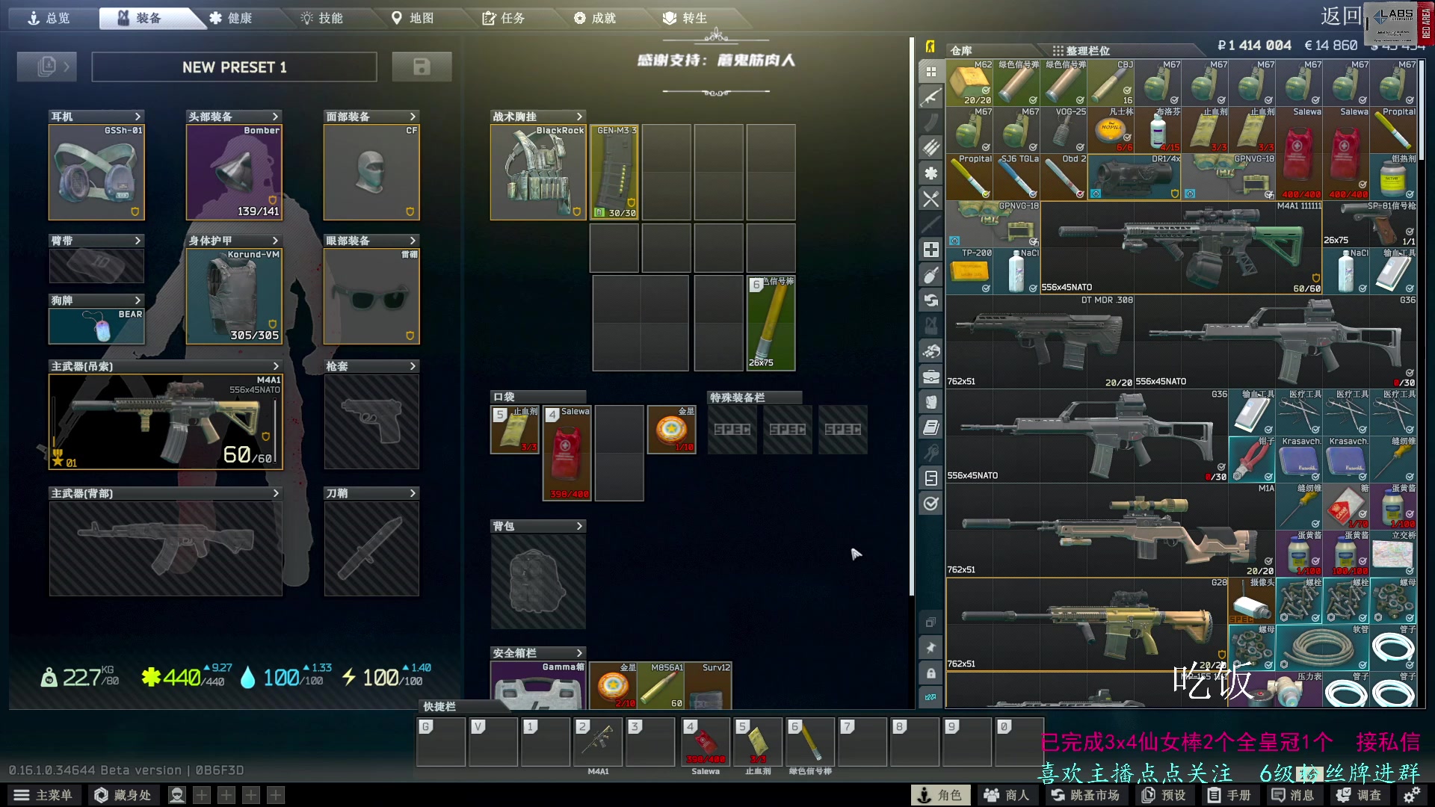
Task: Switch to the 健康 health tab
Action: click(231, 18)
